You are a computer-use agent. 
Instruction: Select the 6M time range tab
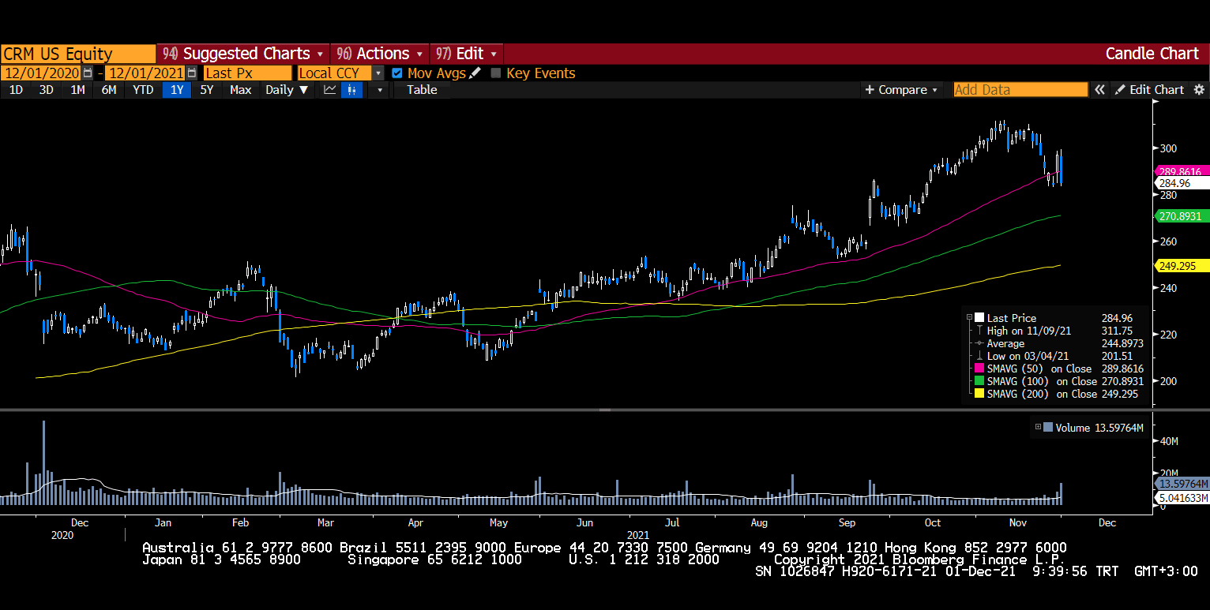109,90
